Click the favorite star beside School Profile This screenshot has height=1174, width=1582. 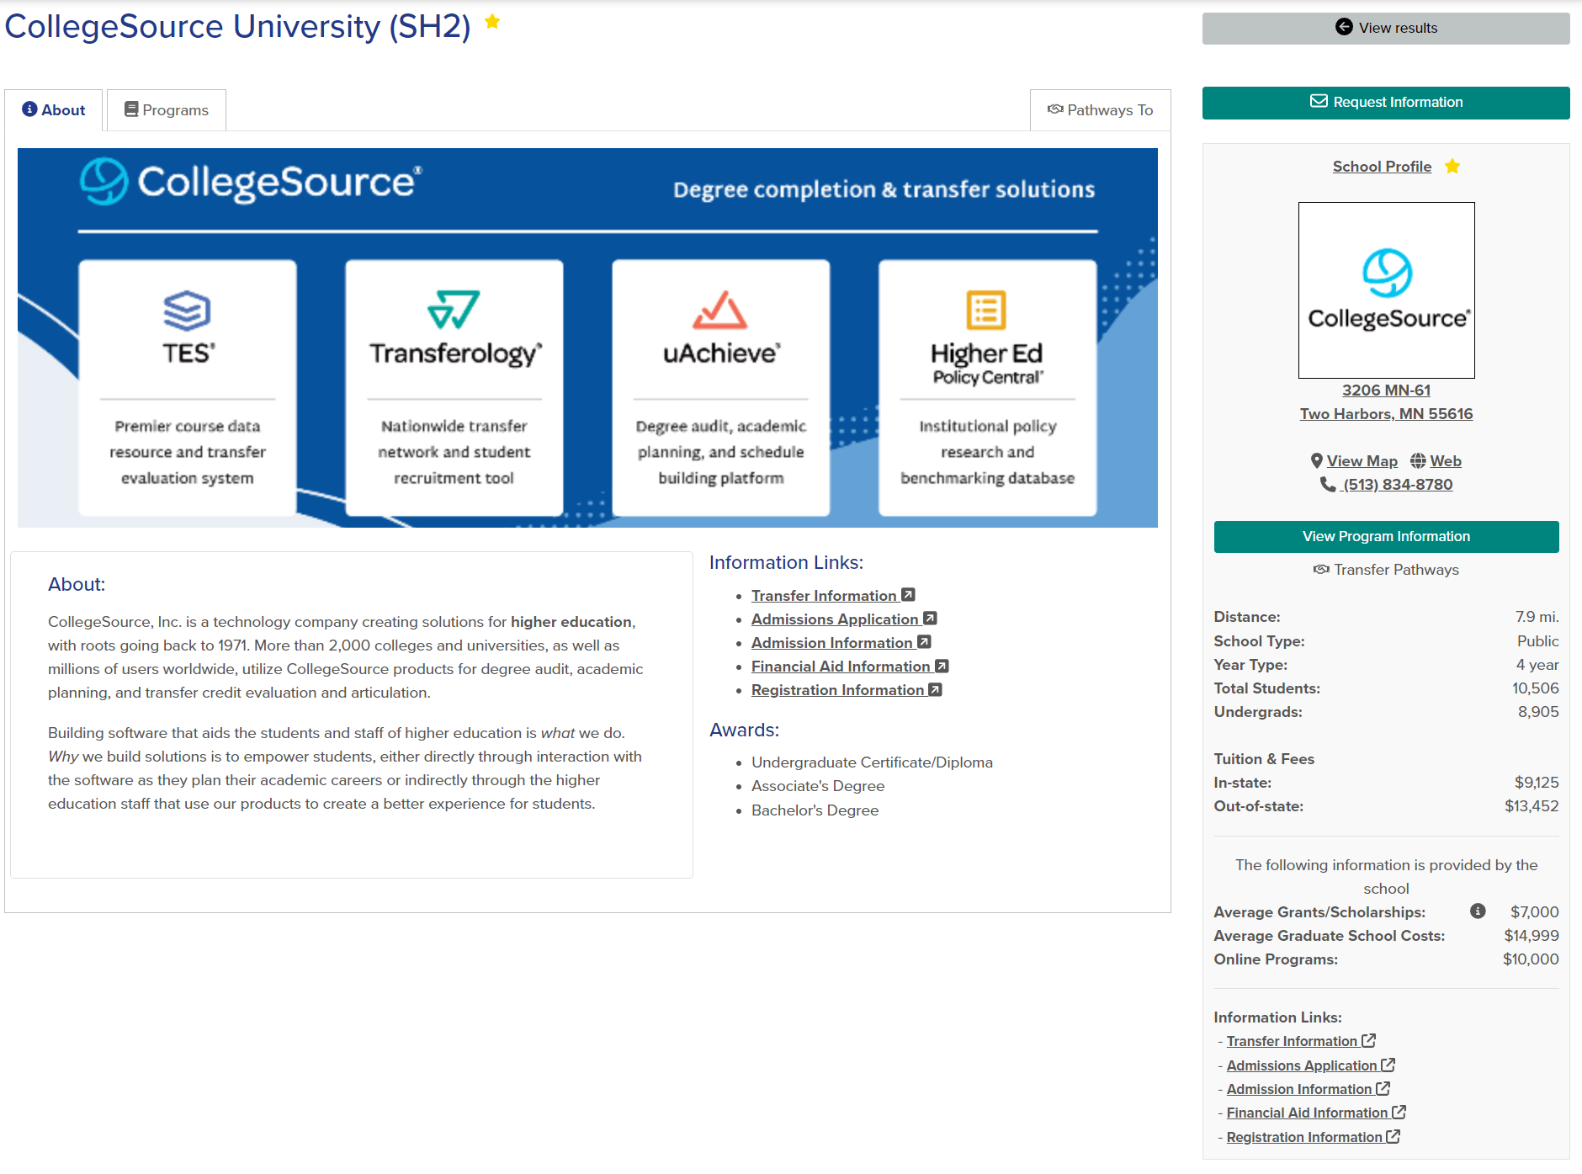coord(1452,167)
